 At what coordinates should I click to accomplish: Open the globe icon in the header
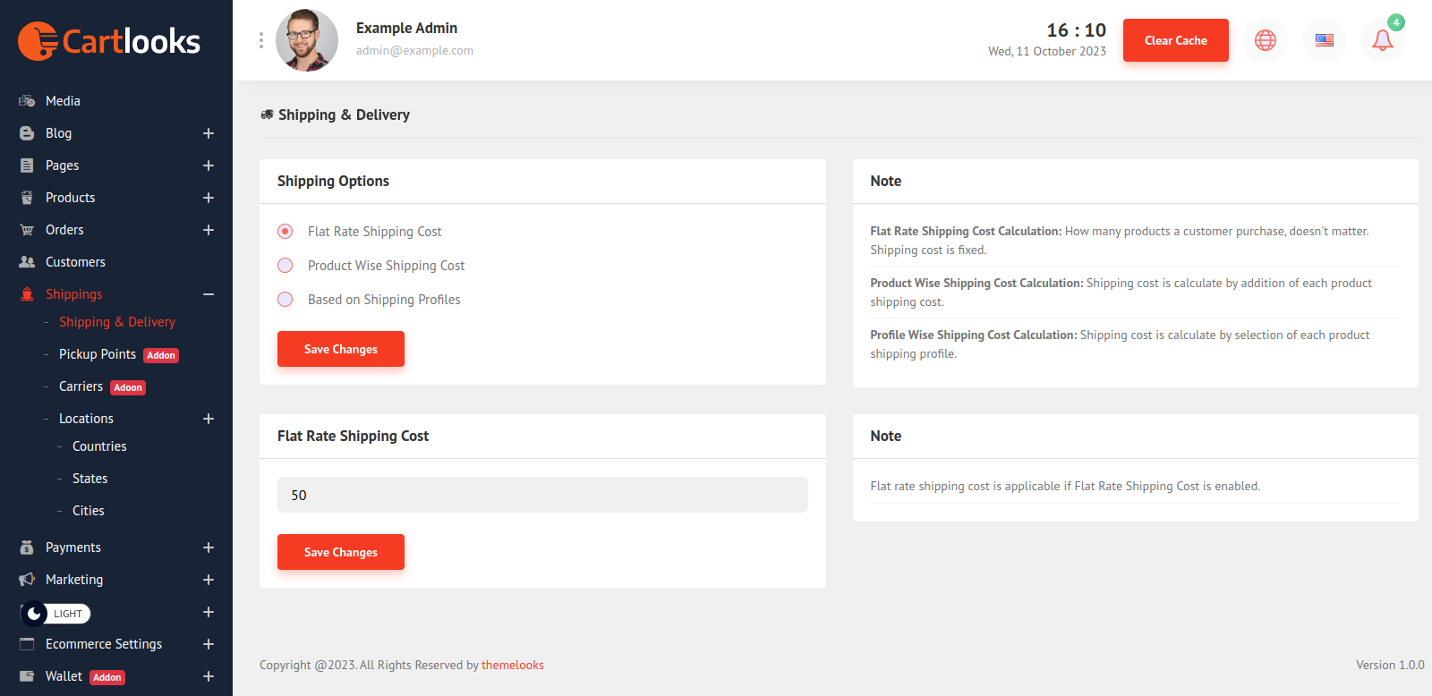[1266, 40]
